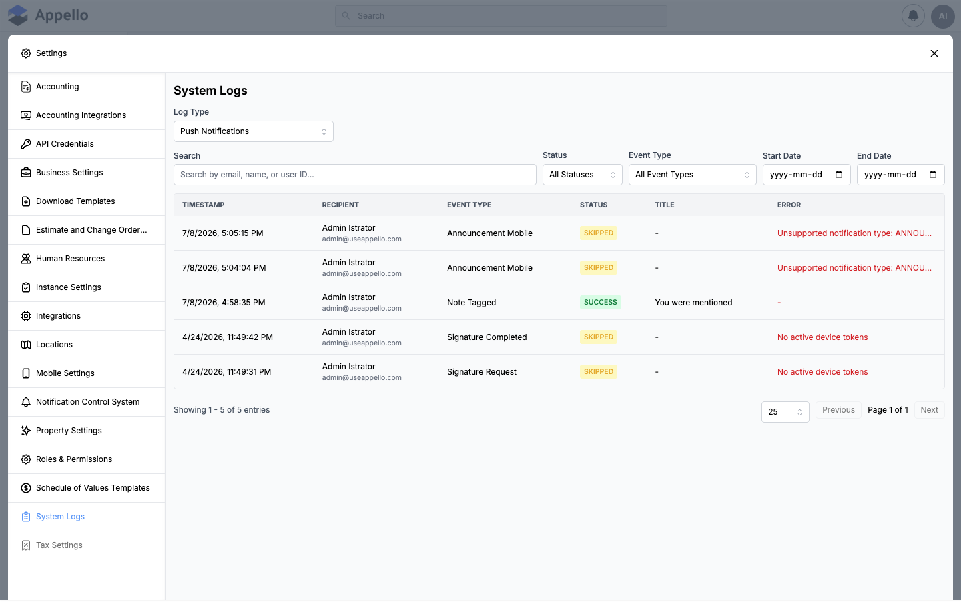961x612 pixels.
Task: Click the Integrations icon in sidebar
Action: [x=26, y=316]
